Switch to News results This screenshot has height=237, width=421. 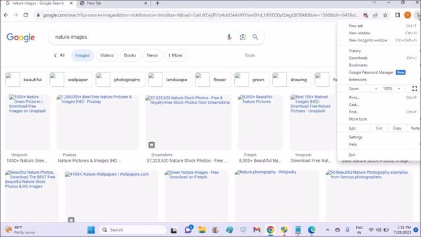(x=152, y=55)
